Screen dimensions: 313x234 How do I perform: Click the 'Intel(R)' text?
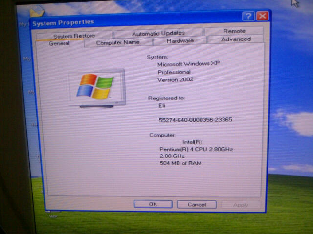(x=192, y=142)
